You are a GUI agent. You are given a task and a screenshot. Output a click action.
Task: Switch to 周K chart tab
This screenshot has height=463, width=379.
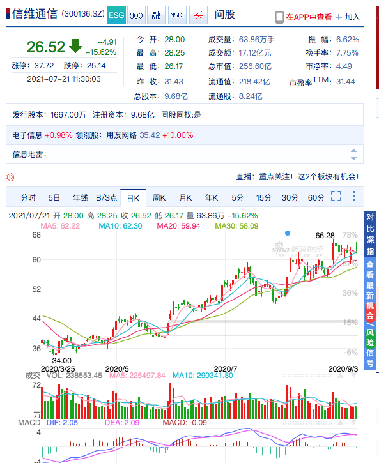tap(159, 197)
